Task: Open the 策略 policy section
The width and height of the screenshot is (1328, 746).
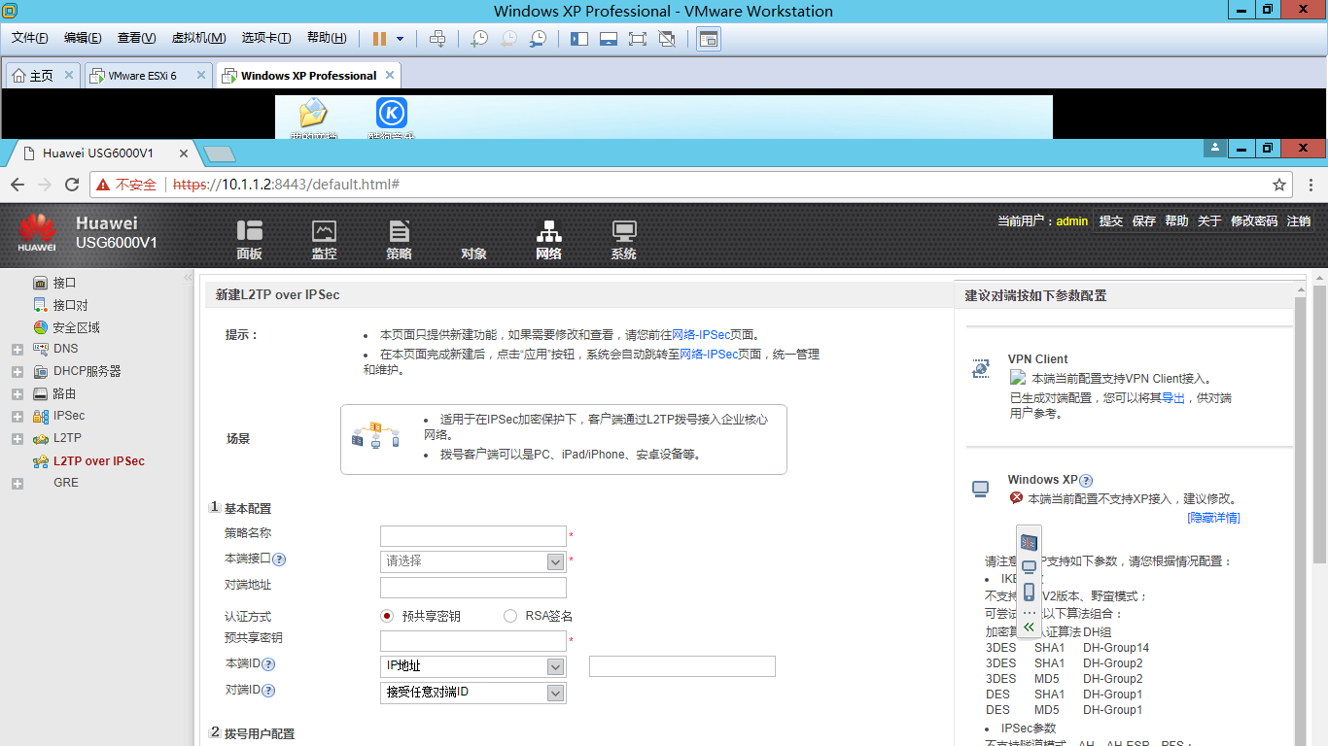Action: click(399, 239)
